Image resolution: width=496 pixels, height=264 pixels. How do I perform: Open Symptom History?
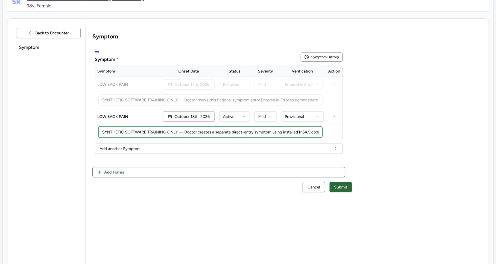[321, 57]
